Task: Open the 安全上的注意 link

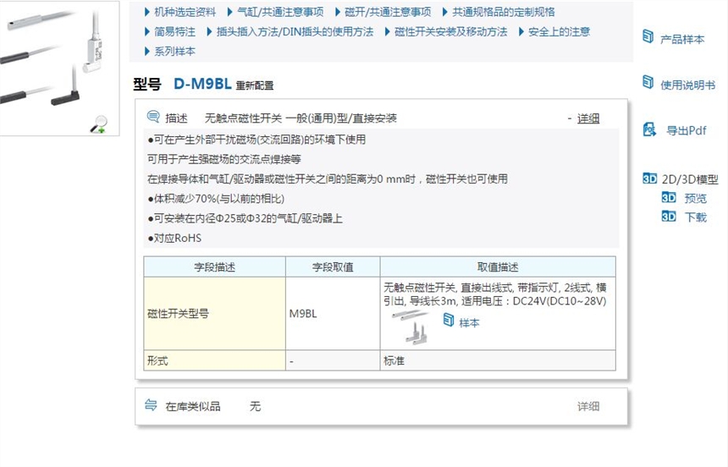Action: point(559,31)
